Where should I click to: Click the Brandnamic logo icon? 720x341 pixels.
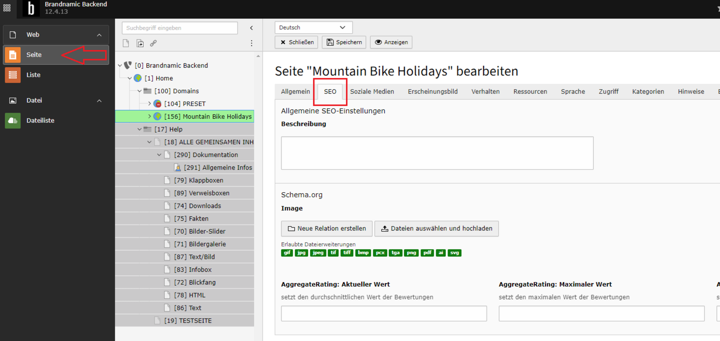click(31, 8)
